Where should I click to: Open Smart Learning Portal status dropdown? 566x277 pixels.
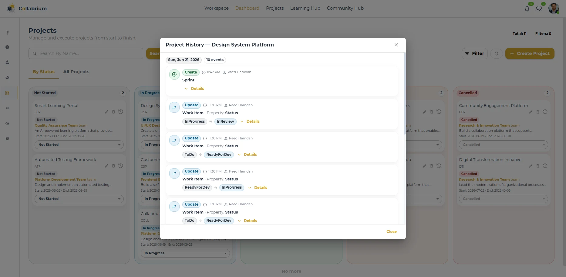pos(79,145)
